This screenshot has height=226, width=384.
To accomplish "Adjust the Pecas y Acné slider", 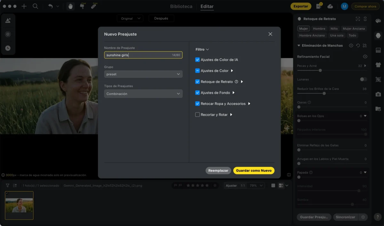I will (x=320, y=70).
